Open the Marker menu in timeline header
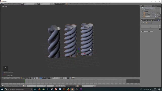 pos(10,86)
